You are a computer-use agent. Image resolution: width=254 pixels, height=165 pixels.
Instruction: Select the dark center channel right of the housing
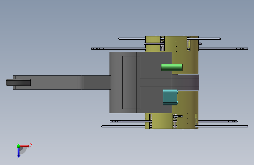(x=185, y=82)
